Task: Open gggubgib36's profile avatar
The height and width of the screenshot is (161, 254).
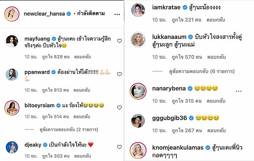Action: [x=138, y=121]
